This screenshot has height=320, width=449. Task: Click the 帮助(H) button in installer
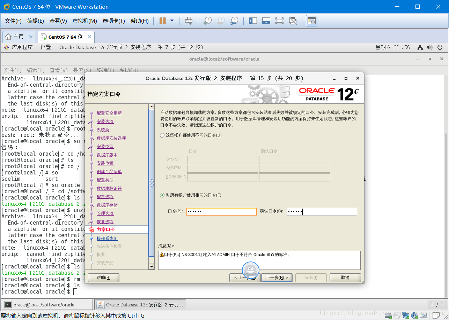[x=104, y=278]
